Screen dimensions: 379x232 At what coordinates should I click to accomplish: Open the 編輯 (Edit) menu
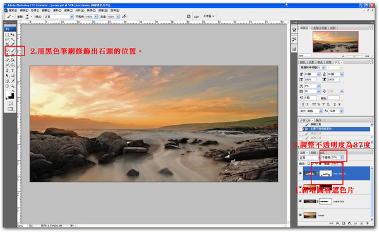(24, 10)
